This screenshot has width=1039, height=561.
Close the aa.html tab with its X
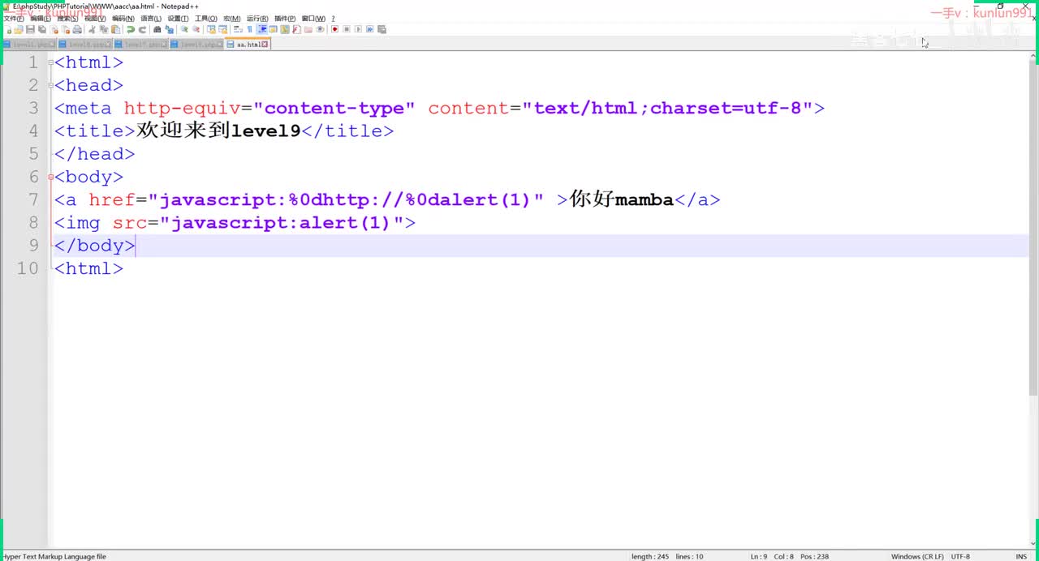265,45
